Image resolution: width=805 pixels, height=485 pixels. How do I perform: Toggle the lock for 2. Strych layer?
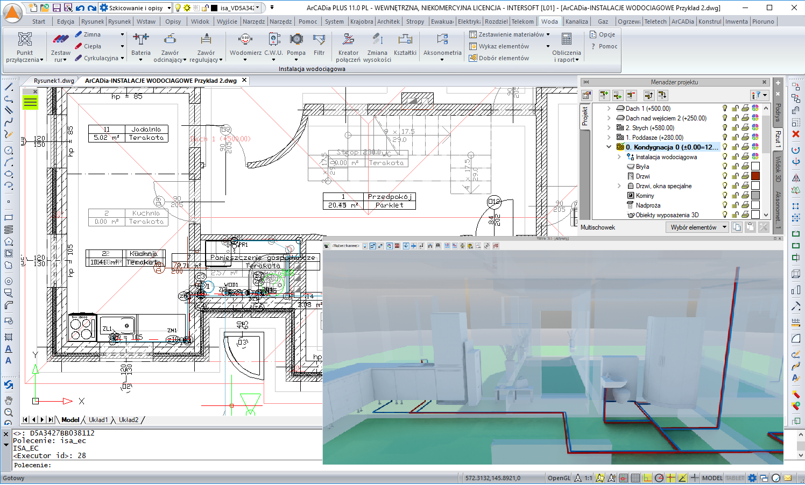[735, 128]
